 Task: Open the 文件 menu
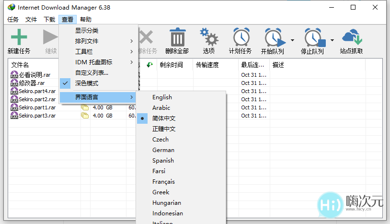tap(31, 19)
